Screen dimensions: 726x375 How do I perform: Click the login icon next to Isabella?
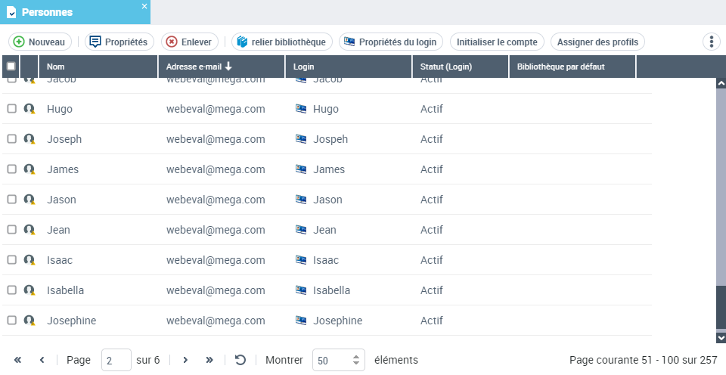(x=301, y=290)
